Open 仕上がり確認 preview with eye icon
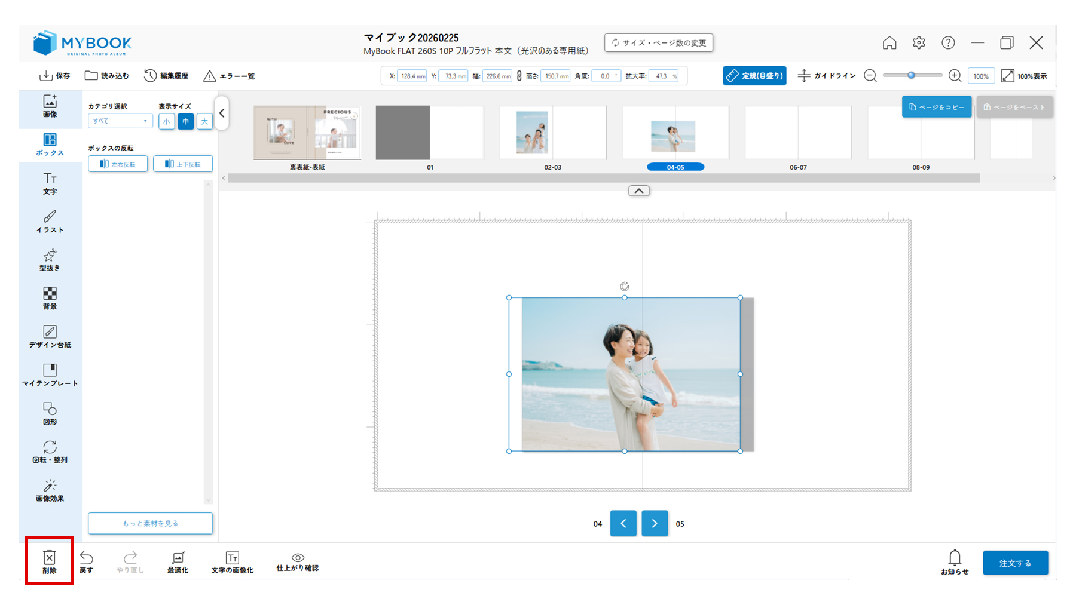This screenshot has height=605, width=1076. pyautogui.click(x=298, y=562)
